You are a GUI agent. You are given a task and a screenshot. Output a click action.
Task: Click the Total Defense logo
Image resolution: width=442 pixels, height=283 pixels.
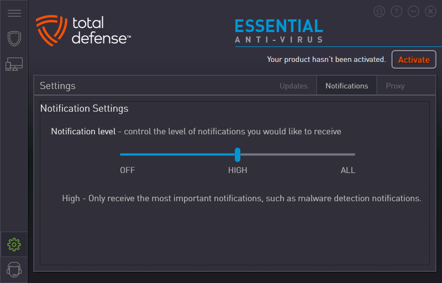point(83,30)
